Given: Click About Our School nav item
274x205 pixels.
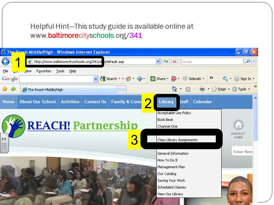Looking at the screenshot, I should coord(38,102).
